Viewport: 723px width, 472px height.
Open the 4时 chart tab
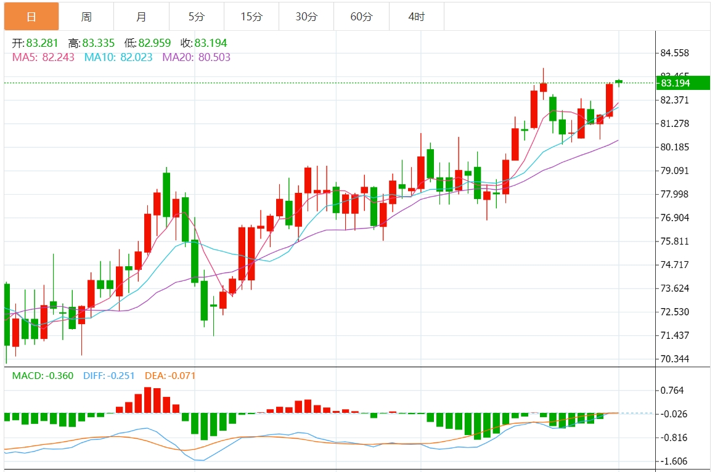click(417, 17)
